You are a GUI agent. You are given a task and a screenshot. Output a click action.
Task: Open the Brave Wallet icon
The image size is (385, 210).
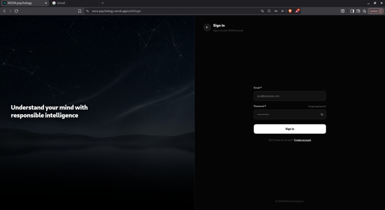pos(358,11)
